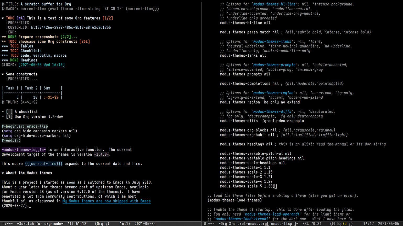Click the U:**- buffer status indicator on left
Viewport: 403px width, 226px height.
tap(7, 224)
